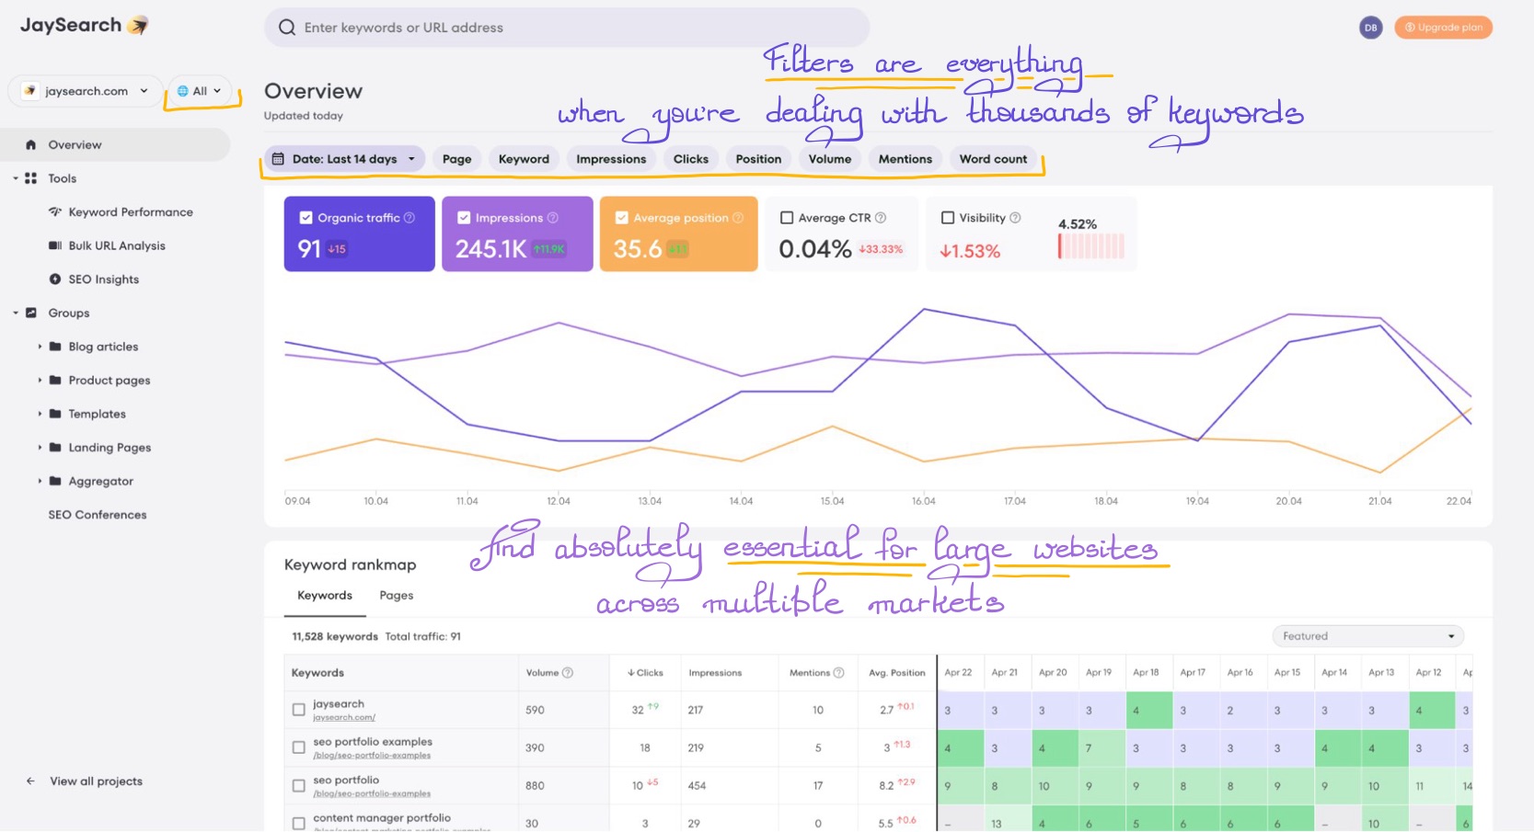
Task: Select the Word count filter
Action: [992, 158]
